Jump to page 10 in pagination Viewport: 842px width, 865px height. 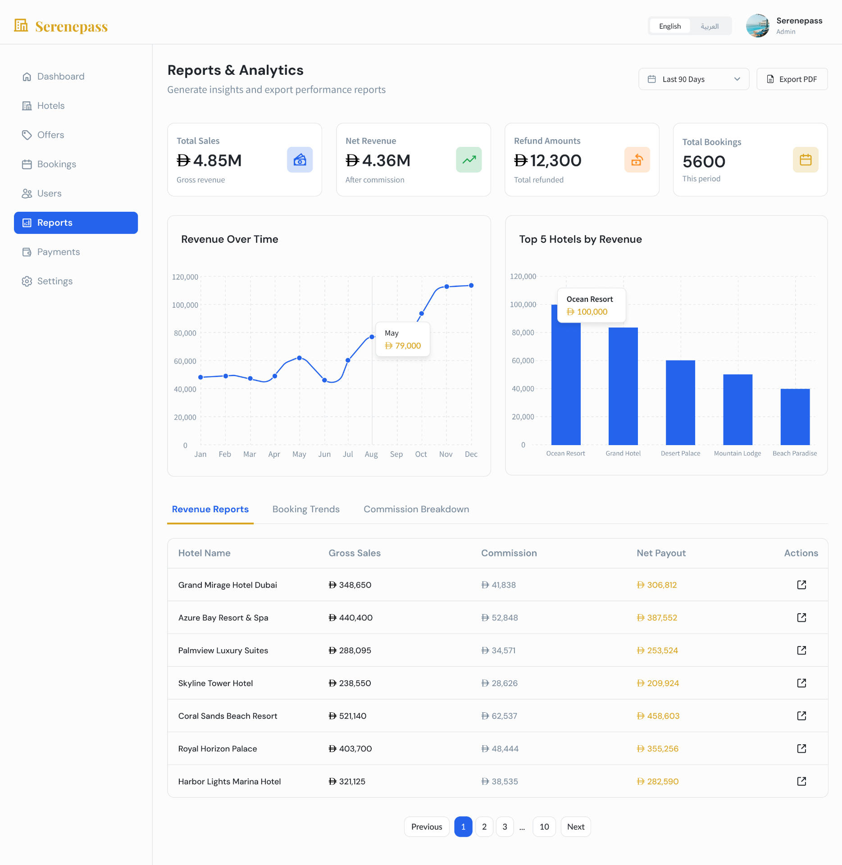[x=544, y=827]
